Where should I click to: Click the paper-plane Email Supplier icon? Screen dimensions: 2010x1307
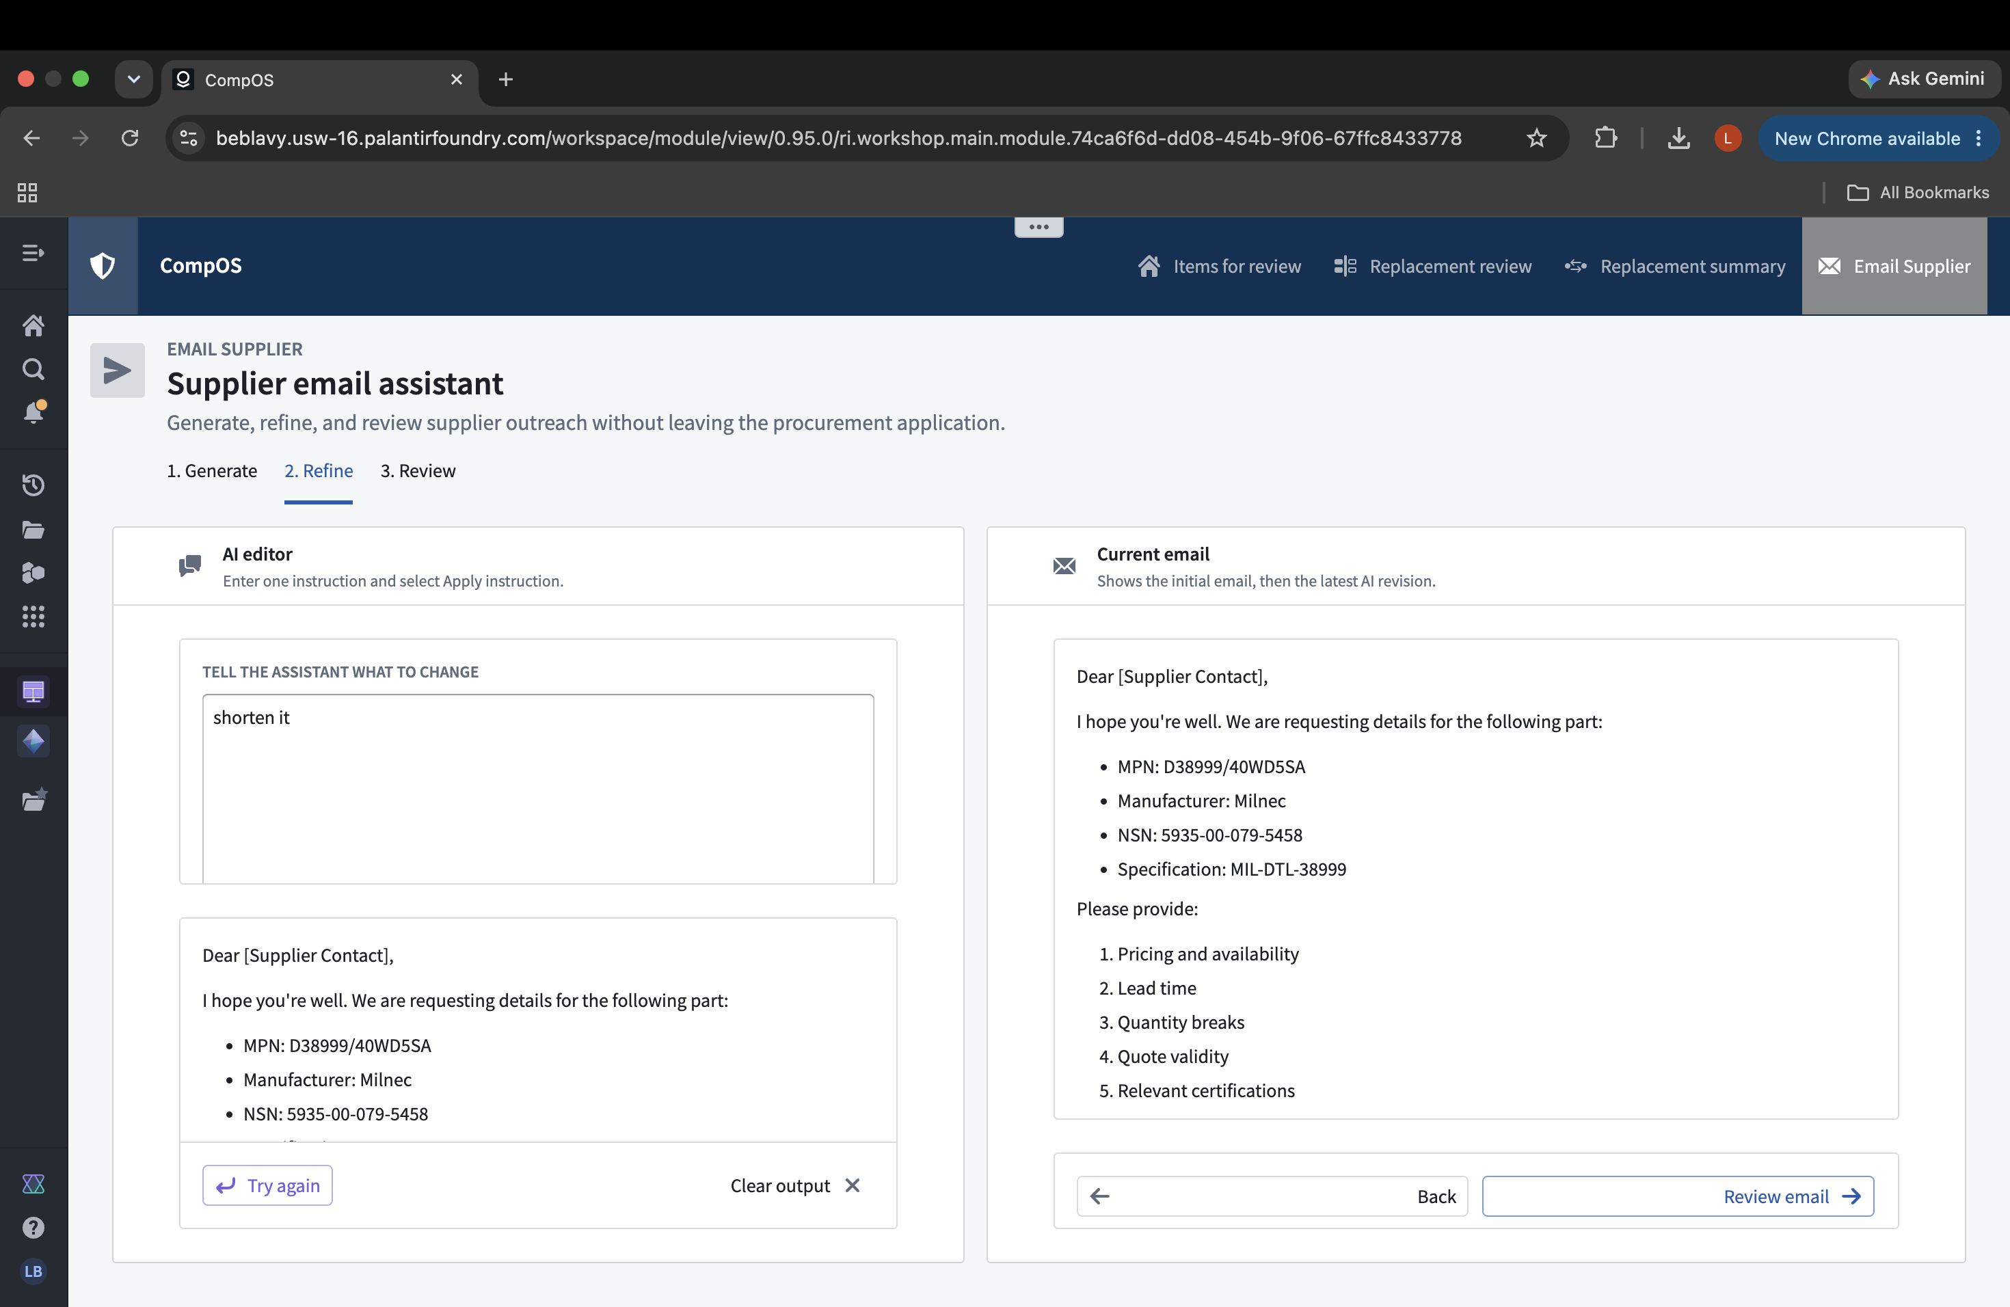(x=118, y=370)
